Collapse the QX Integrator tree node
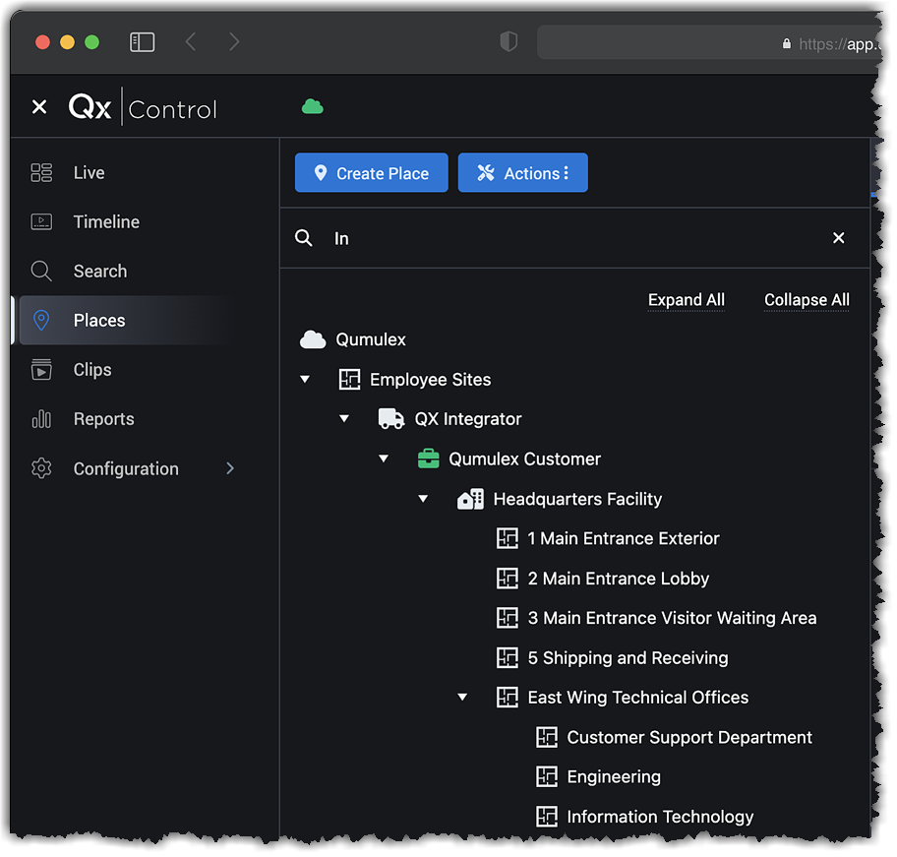This screenshot has width=897, height=857. coord(344,419)
